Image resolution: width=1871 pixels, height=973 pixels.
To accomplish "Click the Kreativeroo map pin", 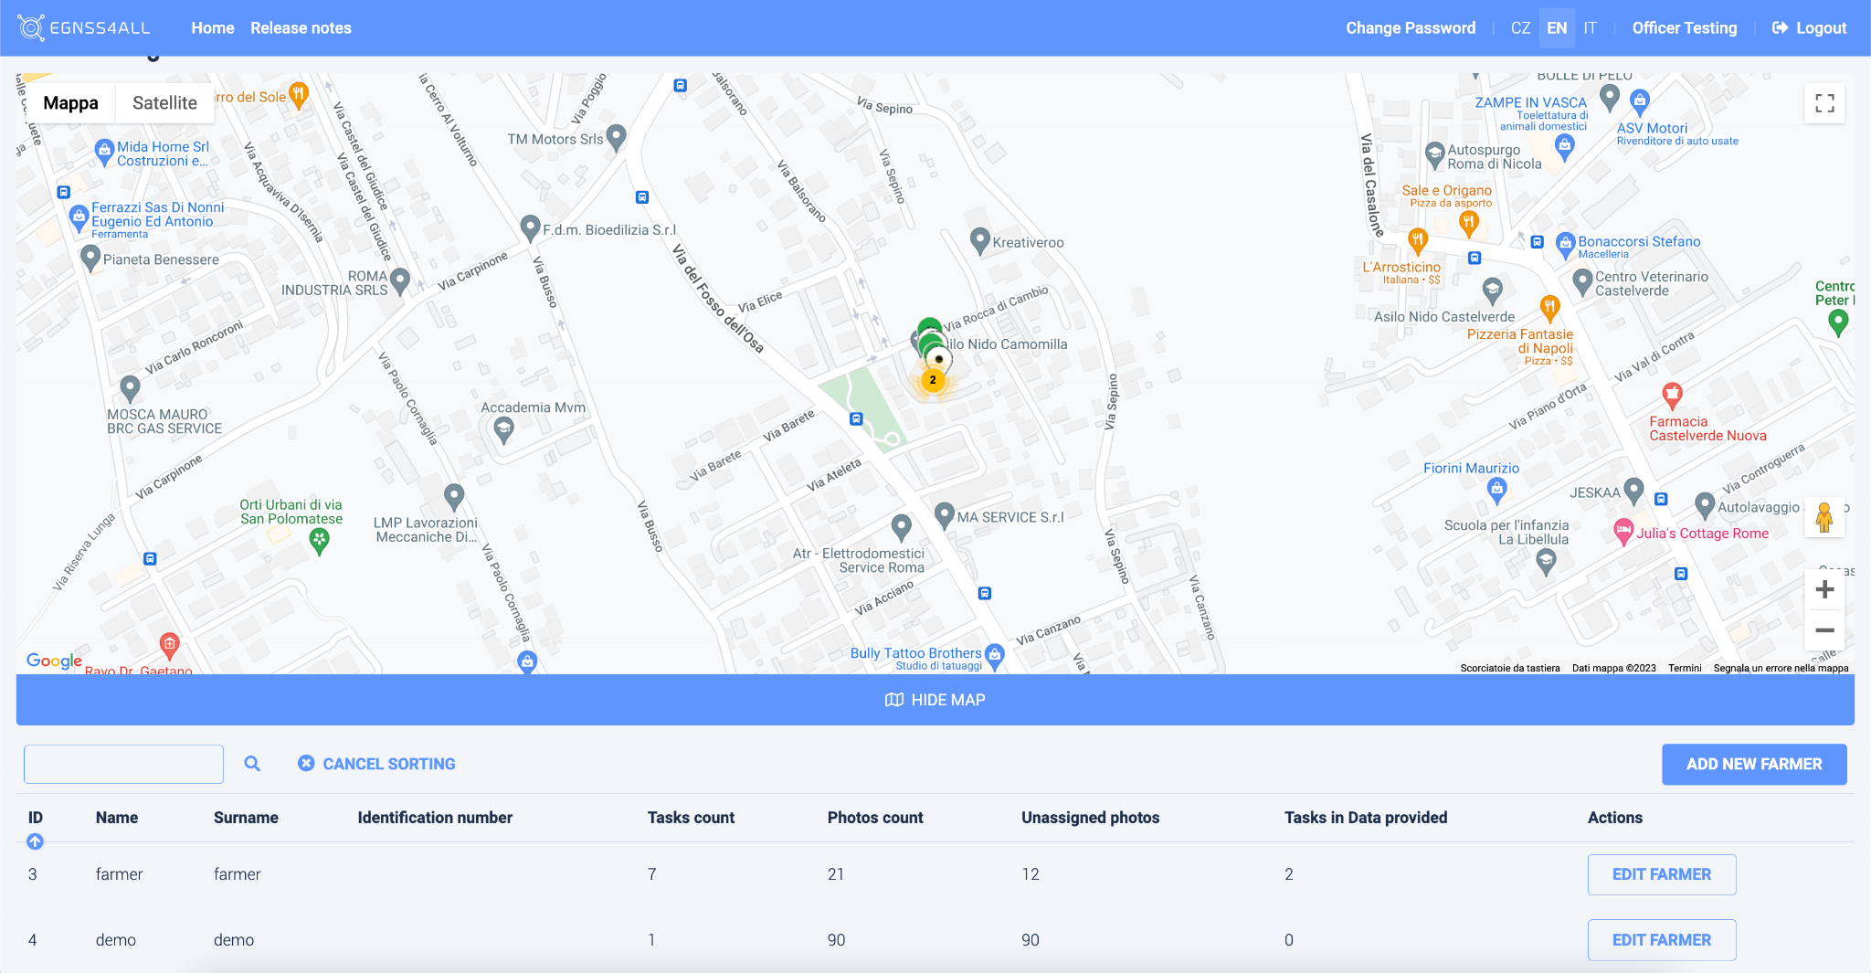I will coord(979,240).
